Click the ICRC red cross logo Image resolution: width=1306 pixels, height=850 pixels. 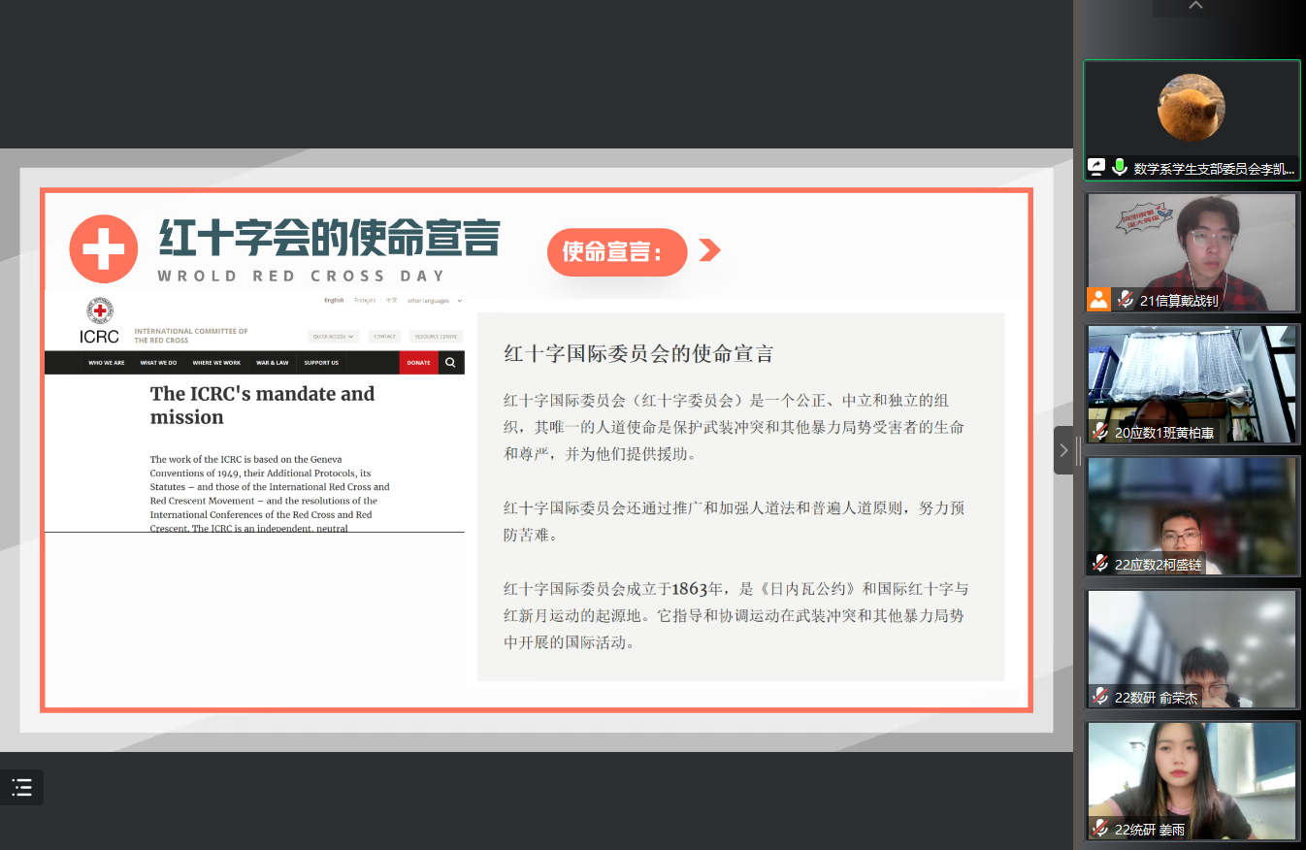99,312
